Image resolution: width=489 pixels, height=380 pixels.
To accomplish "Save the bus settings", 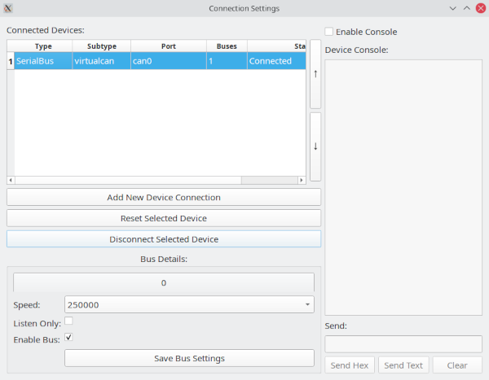I will click(189, 358).
